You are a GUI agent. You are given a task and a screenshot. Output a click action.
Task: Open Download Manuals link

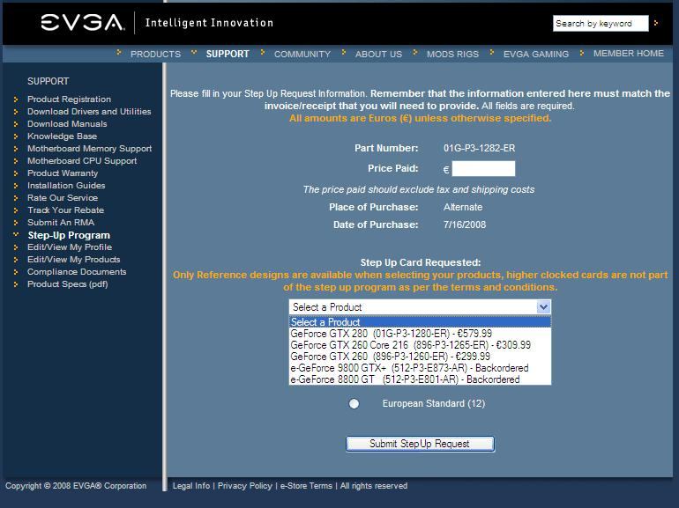(x=67, y=123)
